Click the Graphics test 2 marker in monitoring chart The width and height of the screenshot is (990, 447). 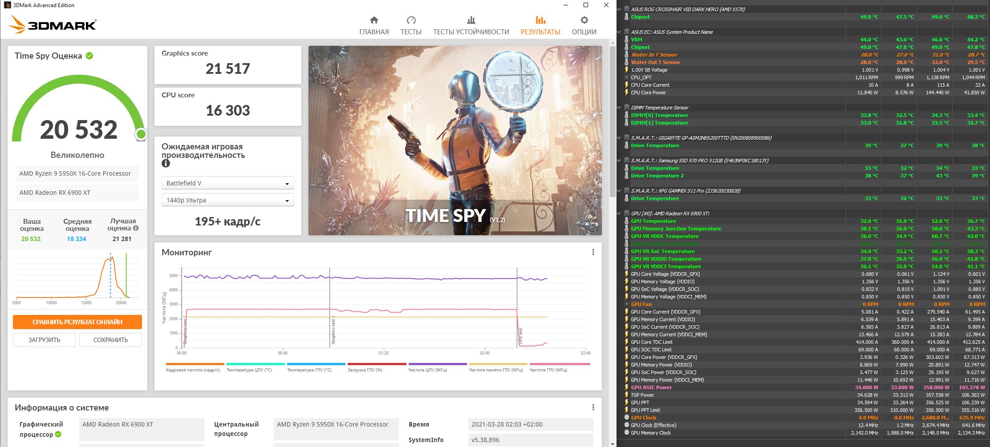click(x=333, y=330)
